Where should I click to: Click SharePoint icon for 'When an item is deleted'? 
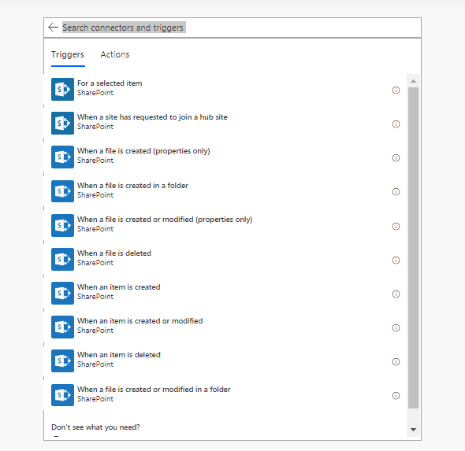(62, 360)
